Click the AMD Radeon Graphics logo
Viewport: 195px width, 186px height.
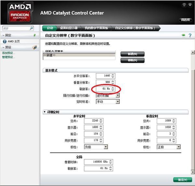pyautogui.click(x=20, y=13)
